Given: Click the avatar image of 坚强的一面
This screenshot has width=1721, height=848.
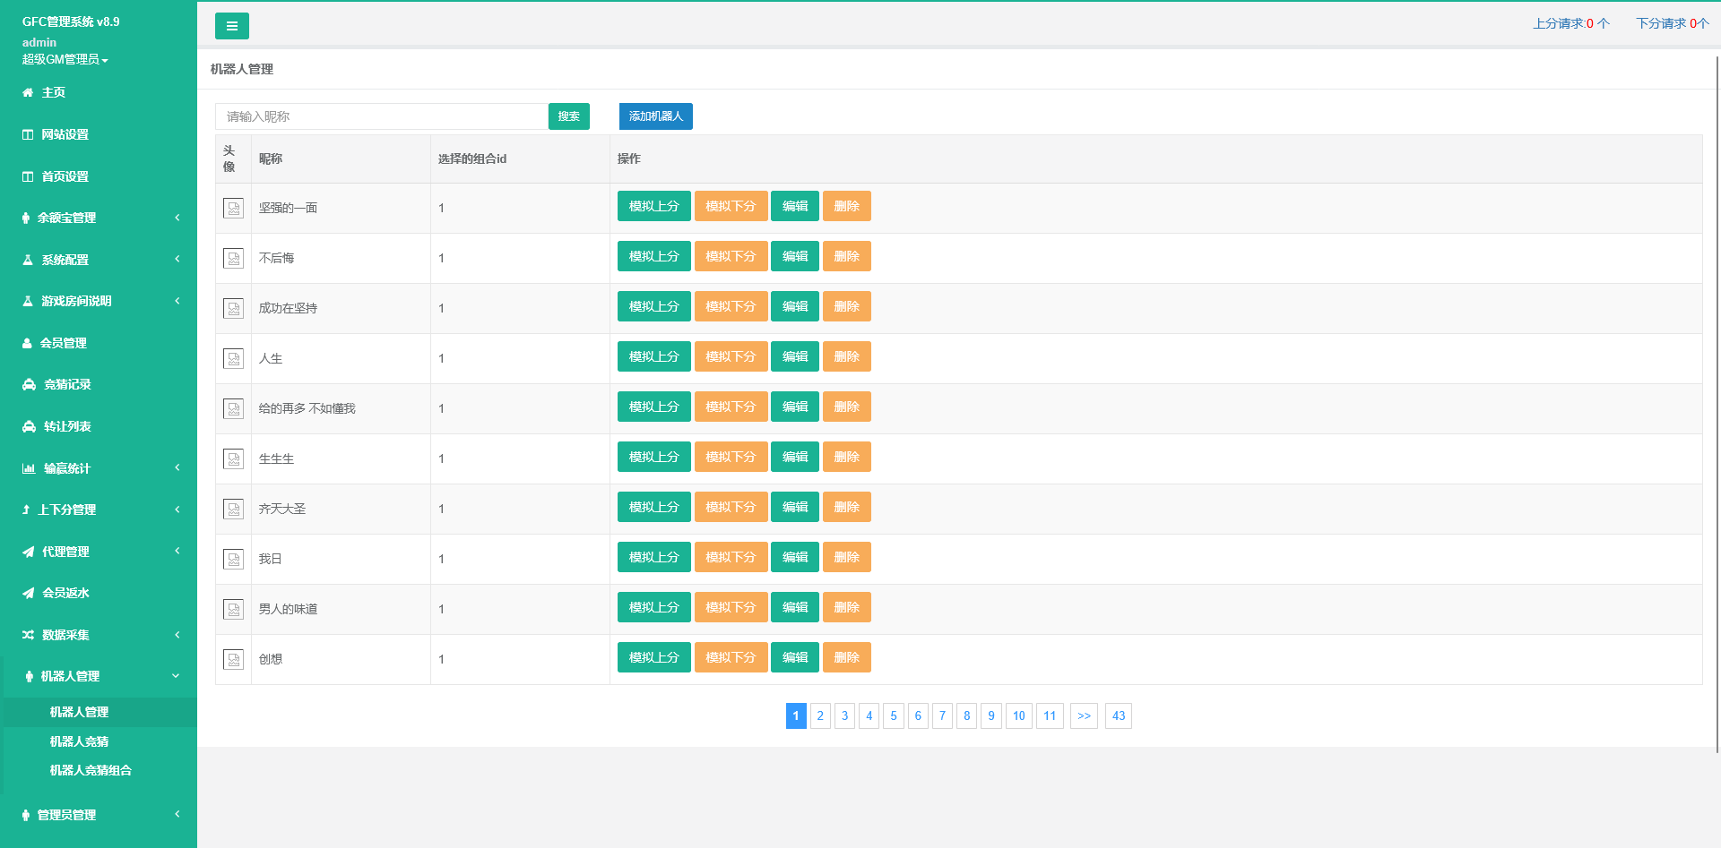Looking at the screenshot, I should click(233, 208).
